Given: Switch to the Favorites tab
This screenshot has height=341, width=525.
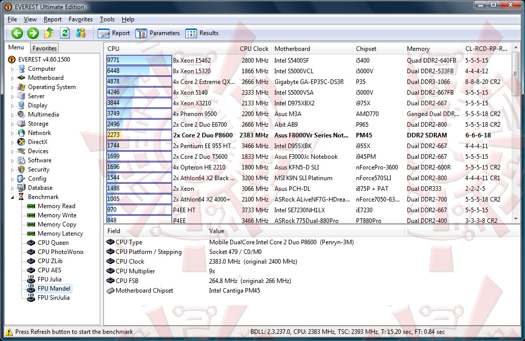Looking at the screenshot, I should (44, 48).
